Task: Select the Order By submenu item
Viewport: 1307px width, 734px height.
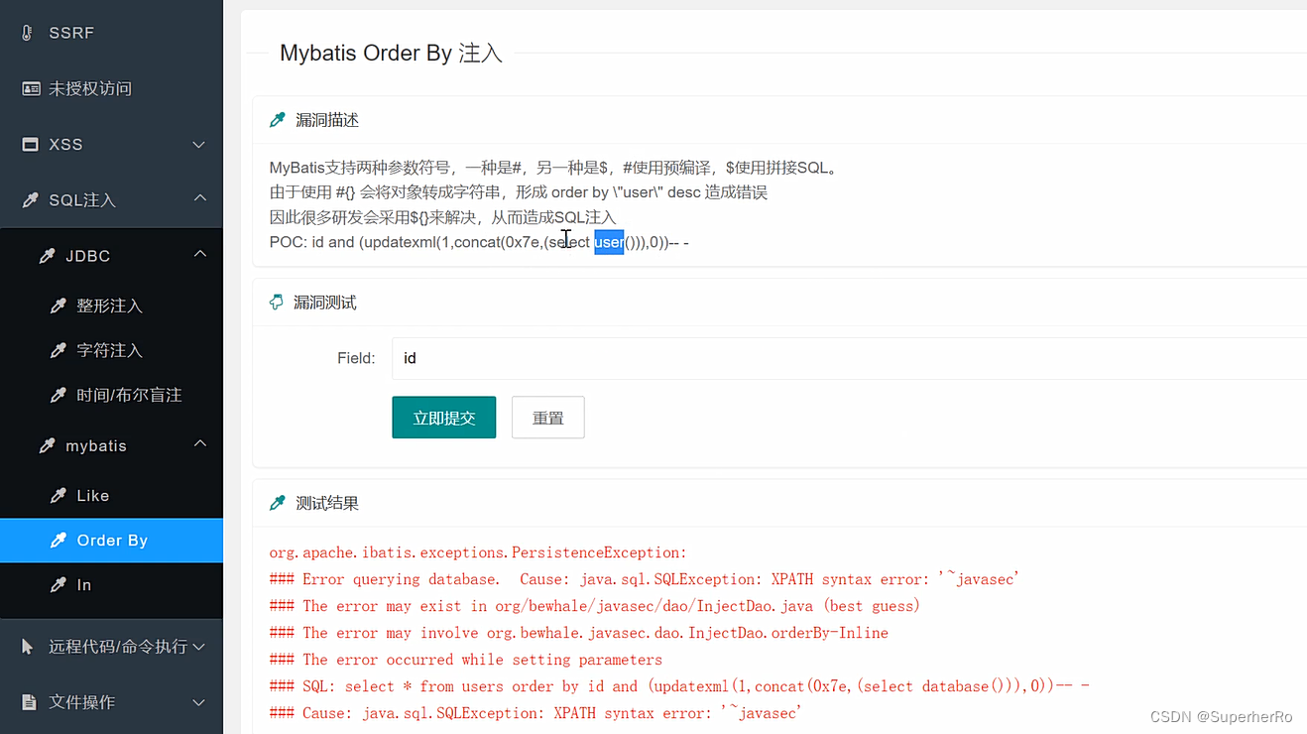Action: click(111, 541)
